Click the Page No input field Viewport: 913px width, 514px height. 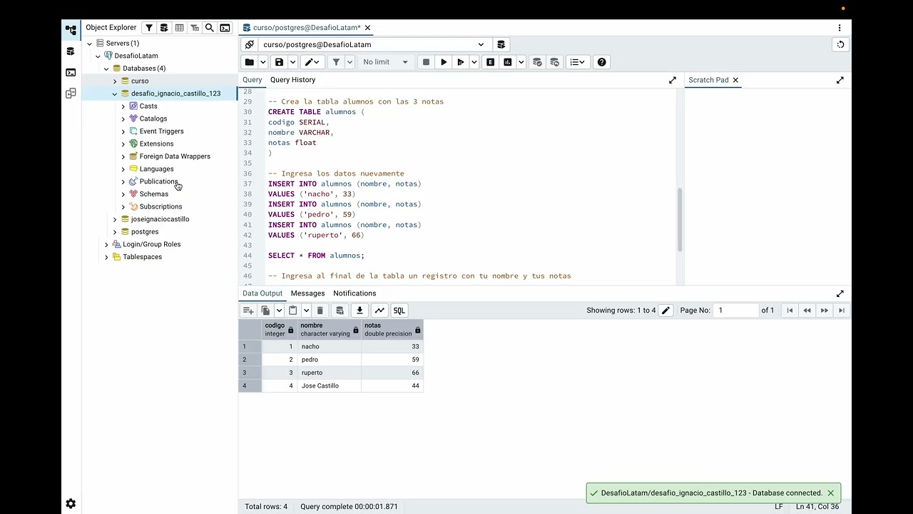coord(737,311)
